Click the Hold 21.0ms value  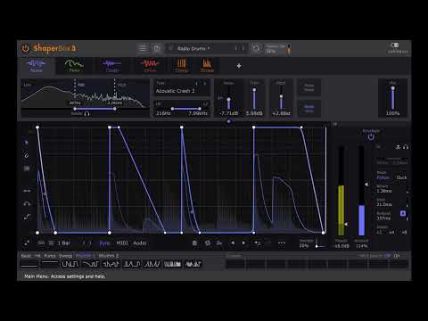coord(384,204)
